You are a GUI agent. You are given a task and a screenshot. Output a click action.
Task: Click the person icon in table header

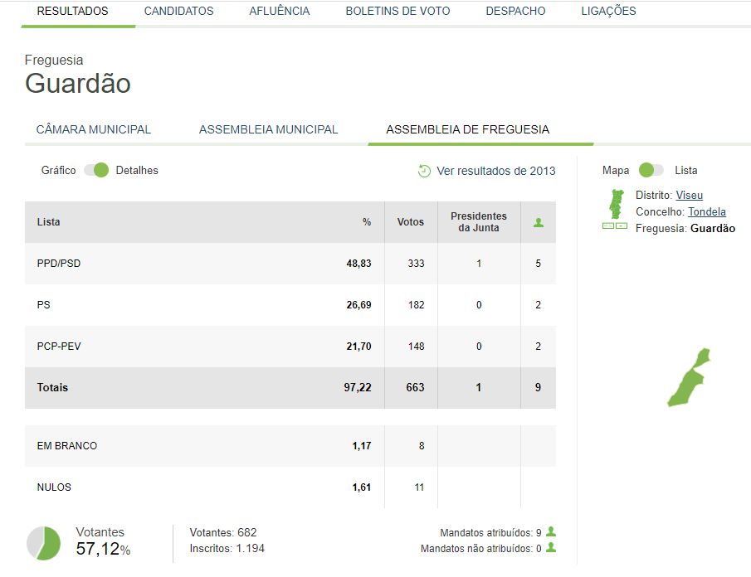pyautogui.click(x=538, y=222)
